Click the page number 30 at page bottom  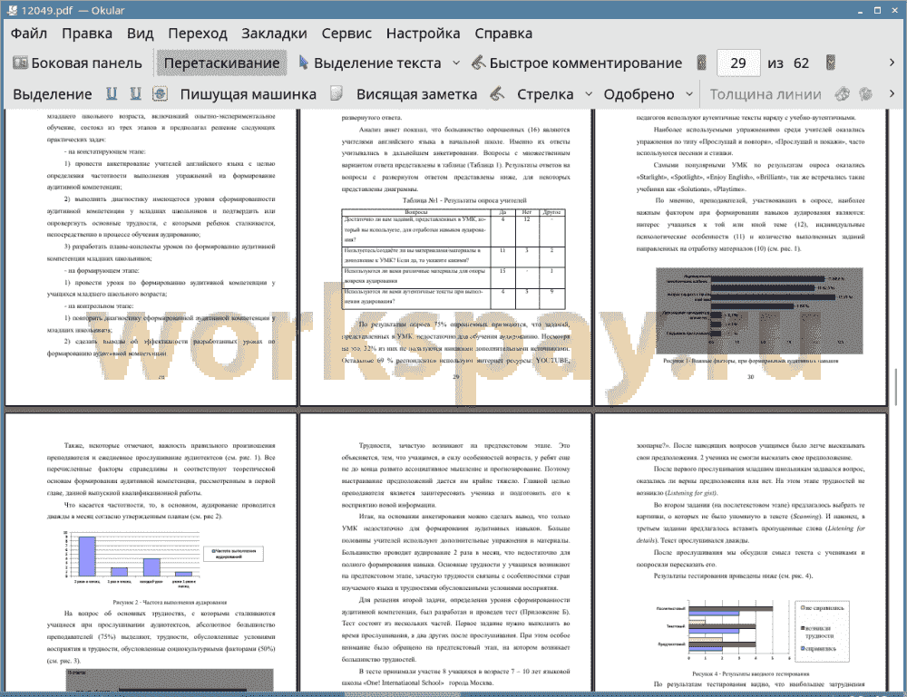[750, 377]
